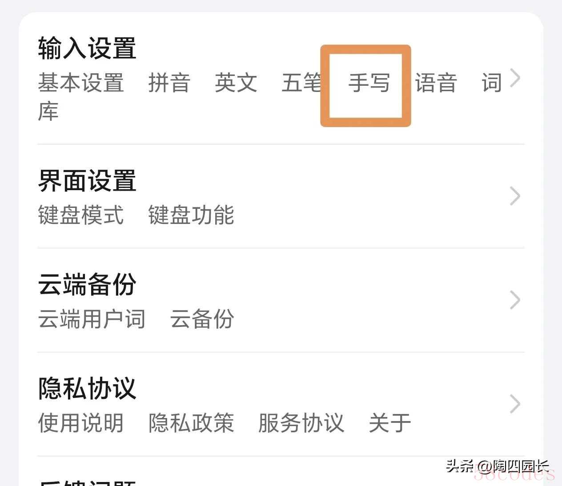Open 基本设置 under input settings
This screenshot has width=562, height=486.
point(81,83)
